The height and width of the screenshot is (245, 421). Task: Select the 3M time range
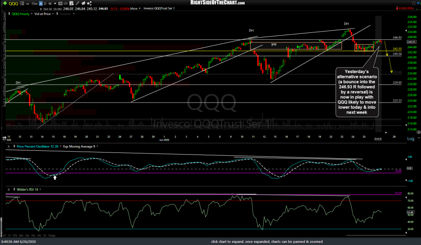coord(27,236)
